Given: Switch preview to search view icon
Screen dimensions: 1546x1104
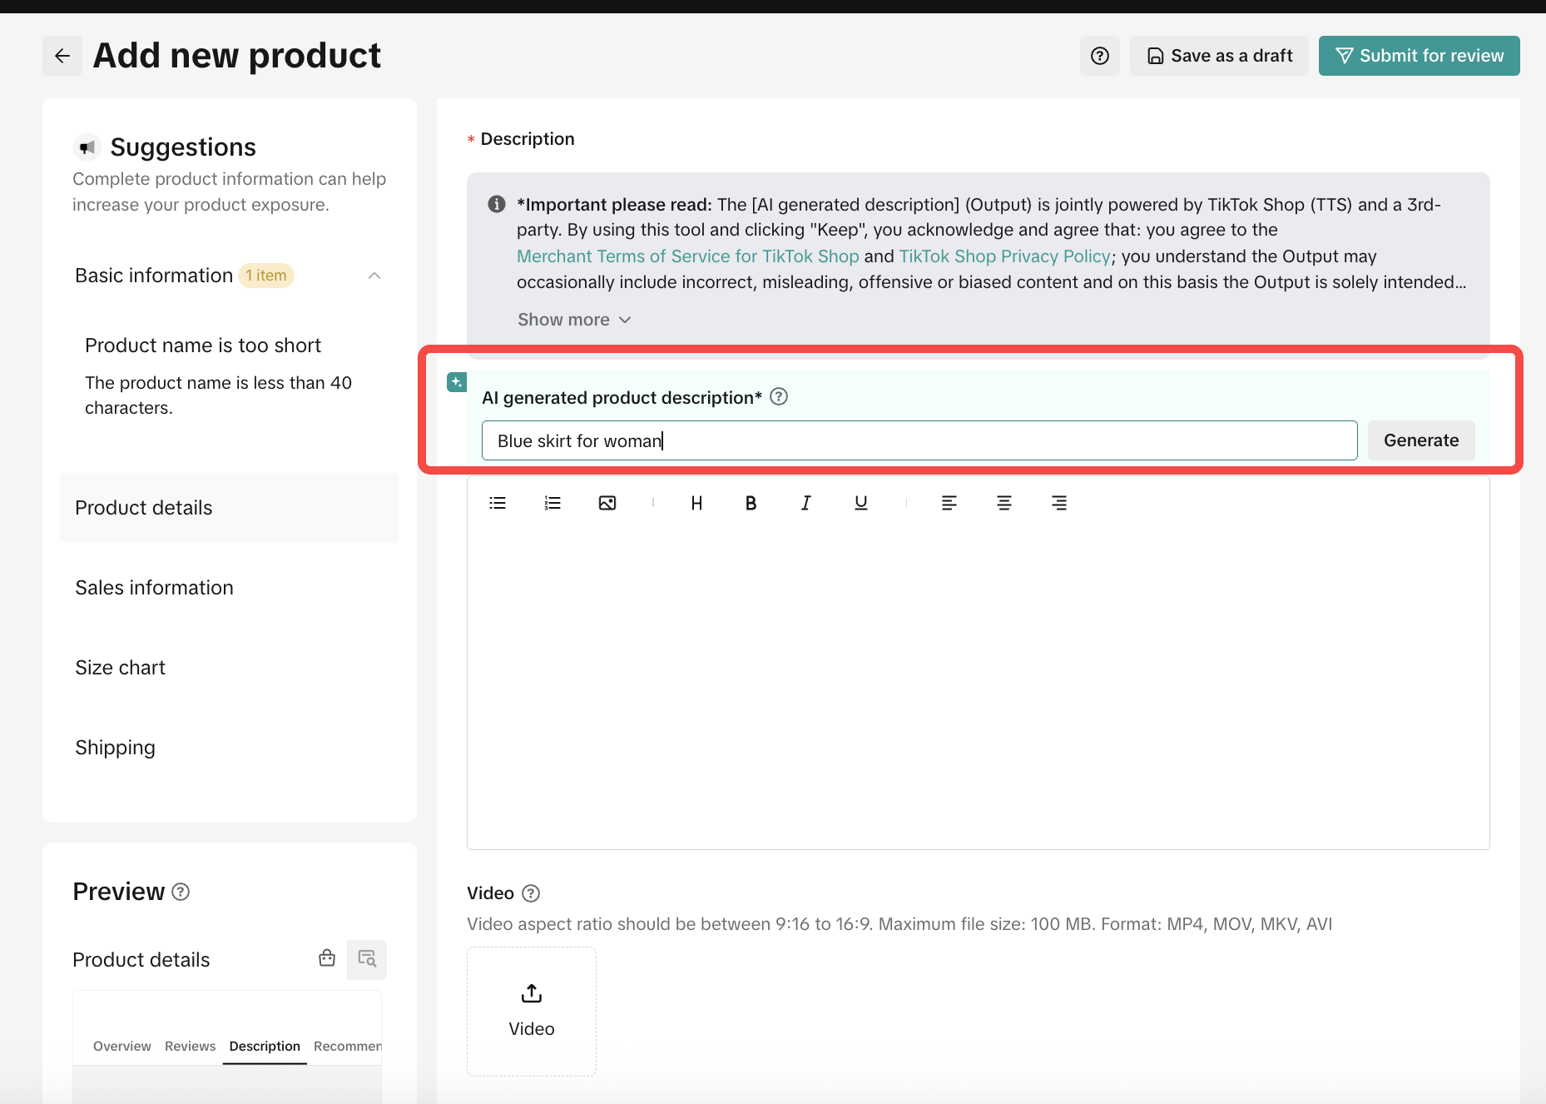Looking at the screenshot, I should click(x=367, y=959).
